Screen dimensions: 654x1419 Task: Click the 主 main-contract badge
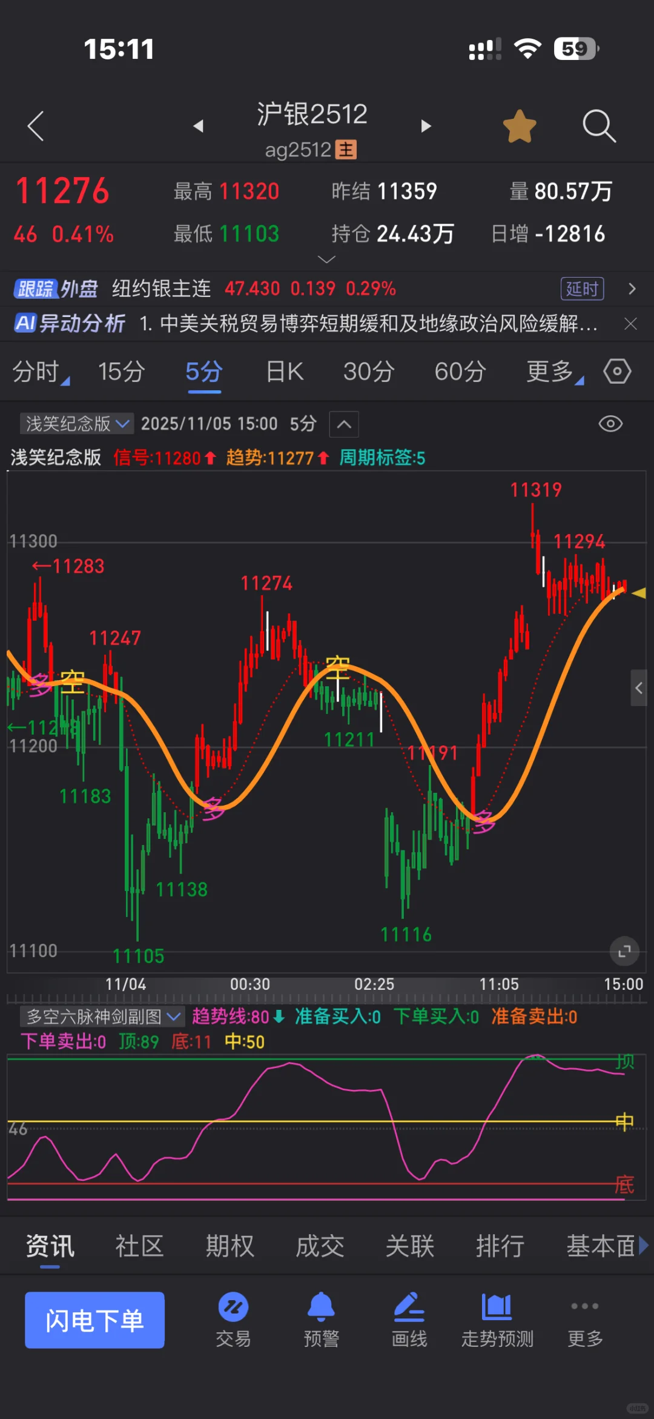click(346, 150)
